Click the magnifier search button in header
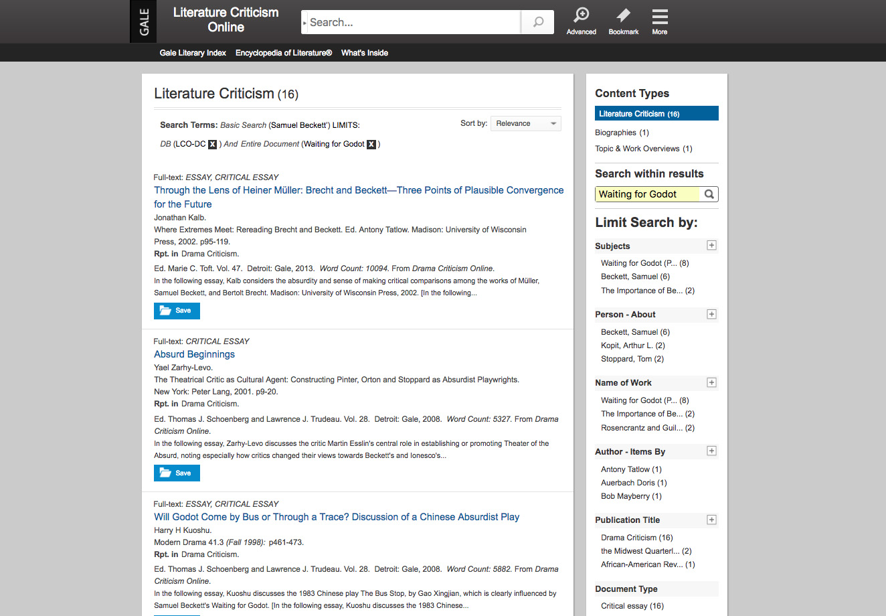The image size is (886, 616). [x=538, y=22]
